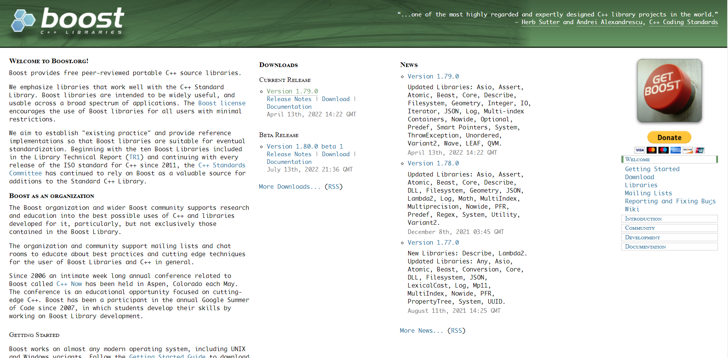Open the C++ Coding Standards link
The width and height of the screenshot is (728, 358).
pyautogui.click(x=684, y=22)
